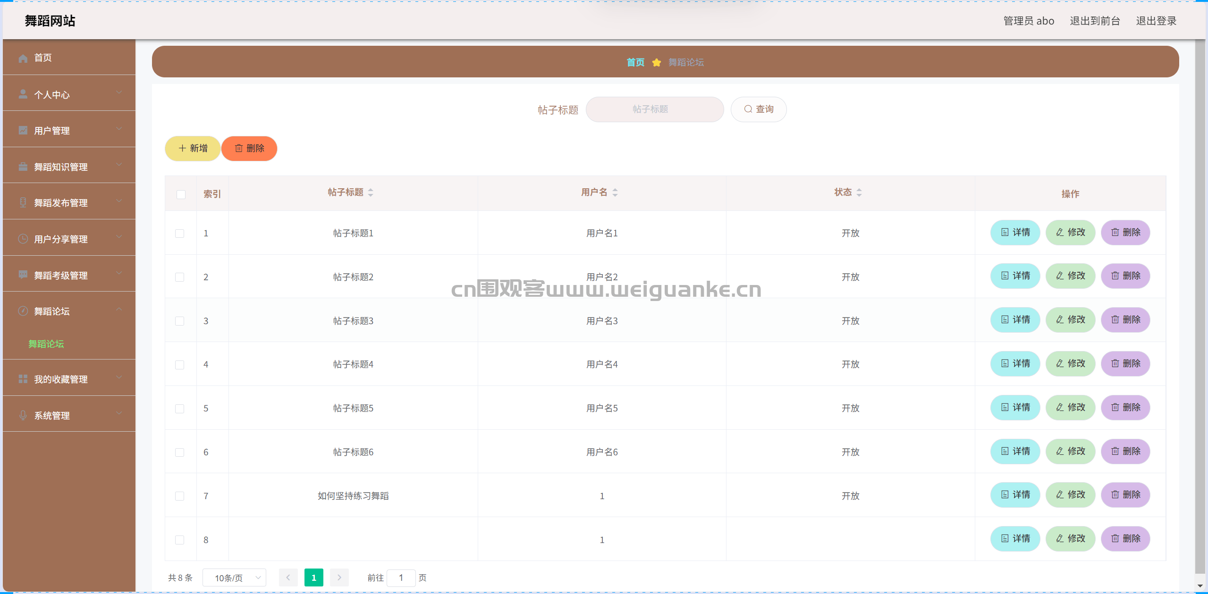The image size is (1208, 594).
Task: Click the orange 删除 batch button
Action: pos(249,149)
